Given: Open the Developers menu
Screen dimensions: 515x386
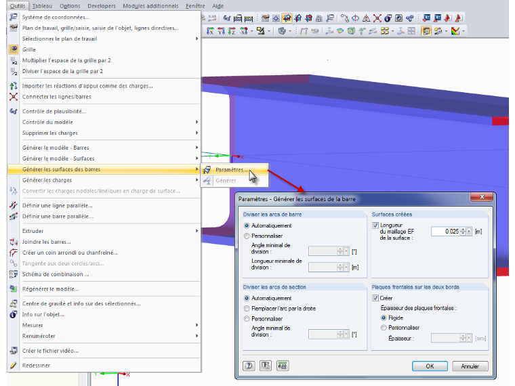Looking at the screenshot, I should 102,6.
